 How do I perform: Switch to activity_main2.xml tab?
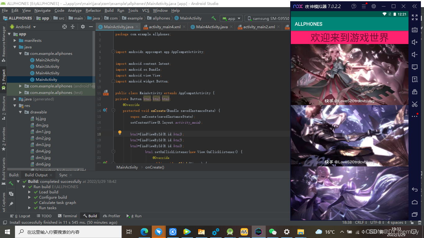[259, 27]
